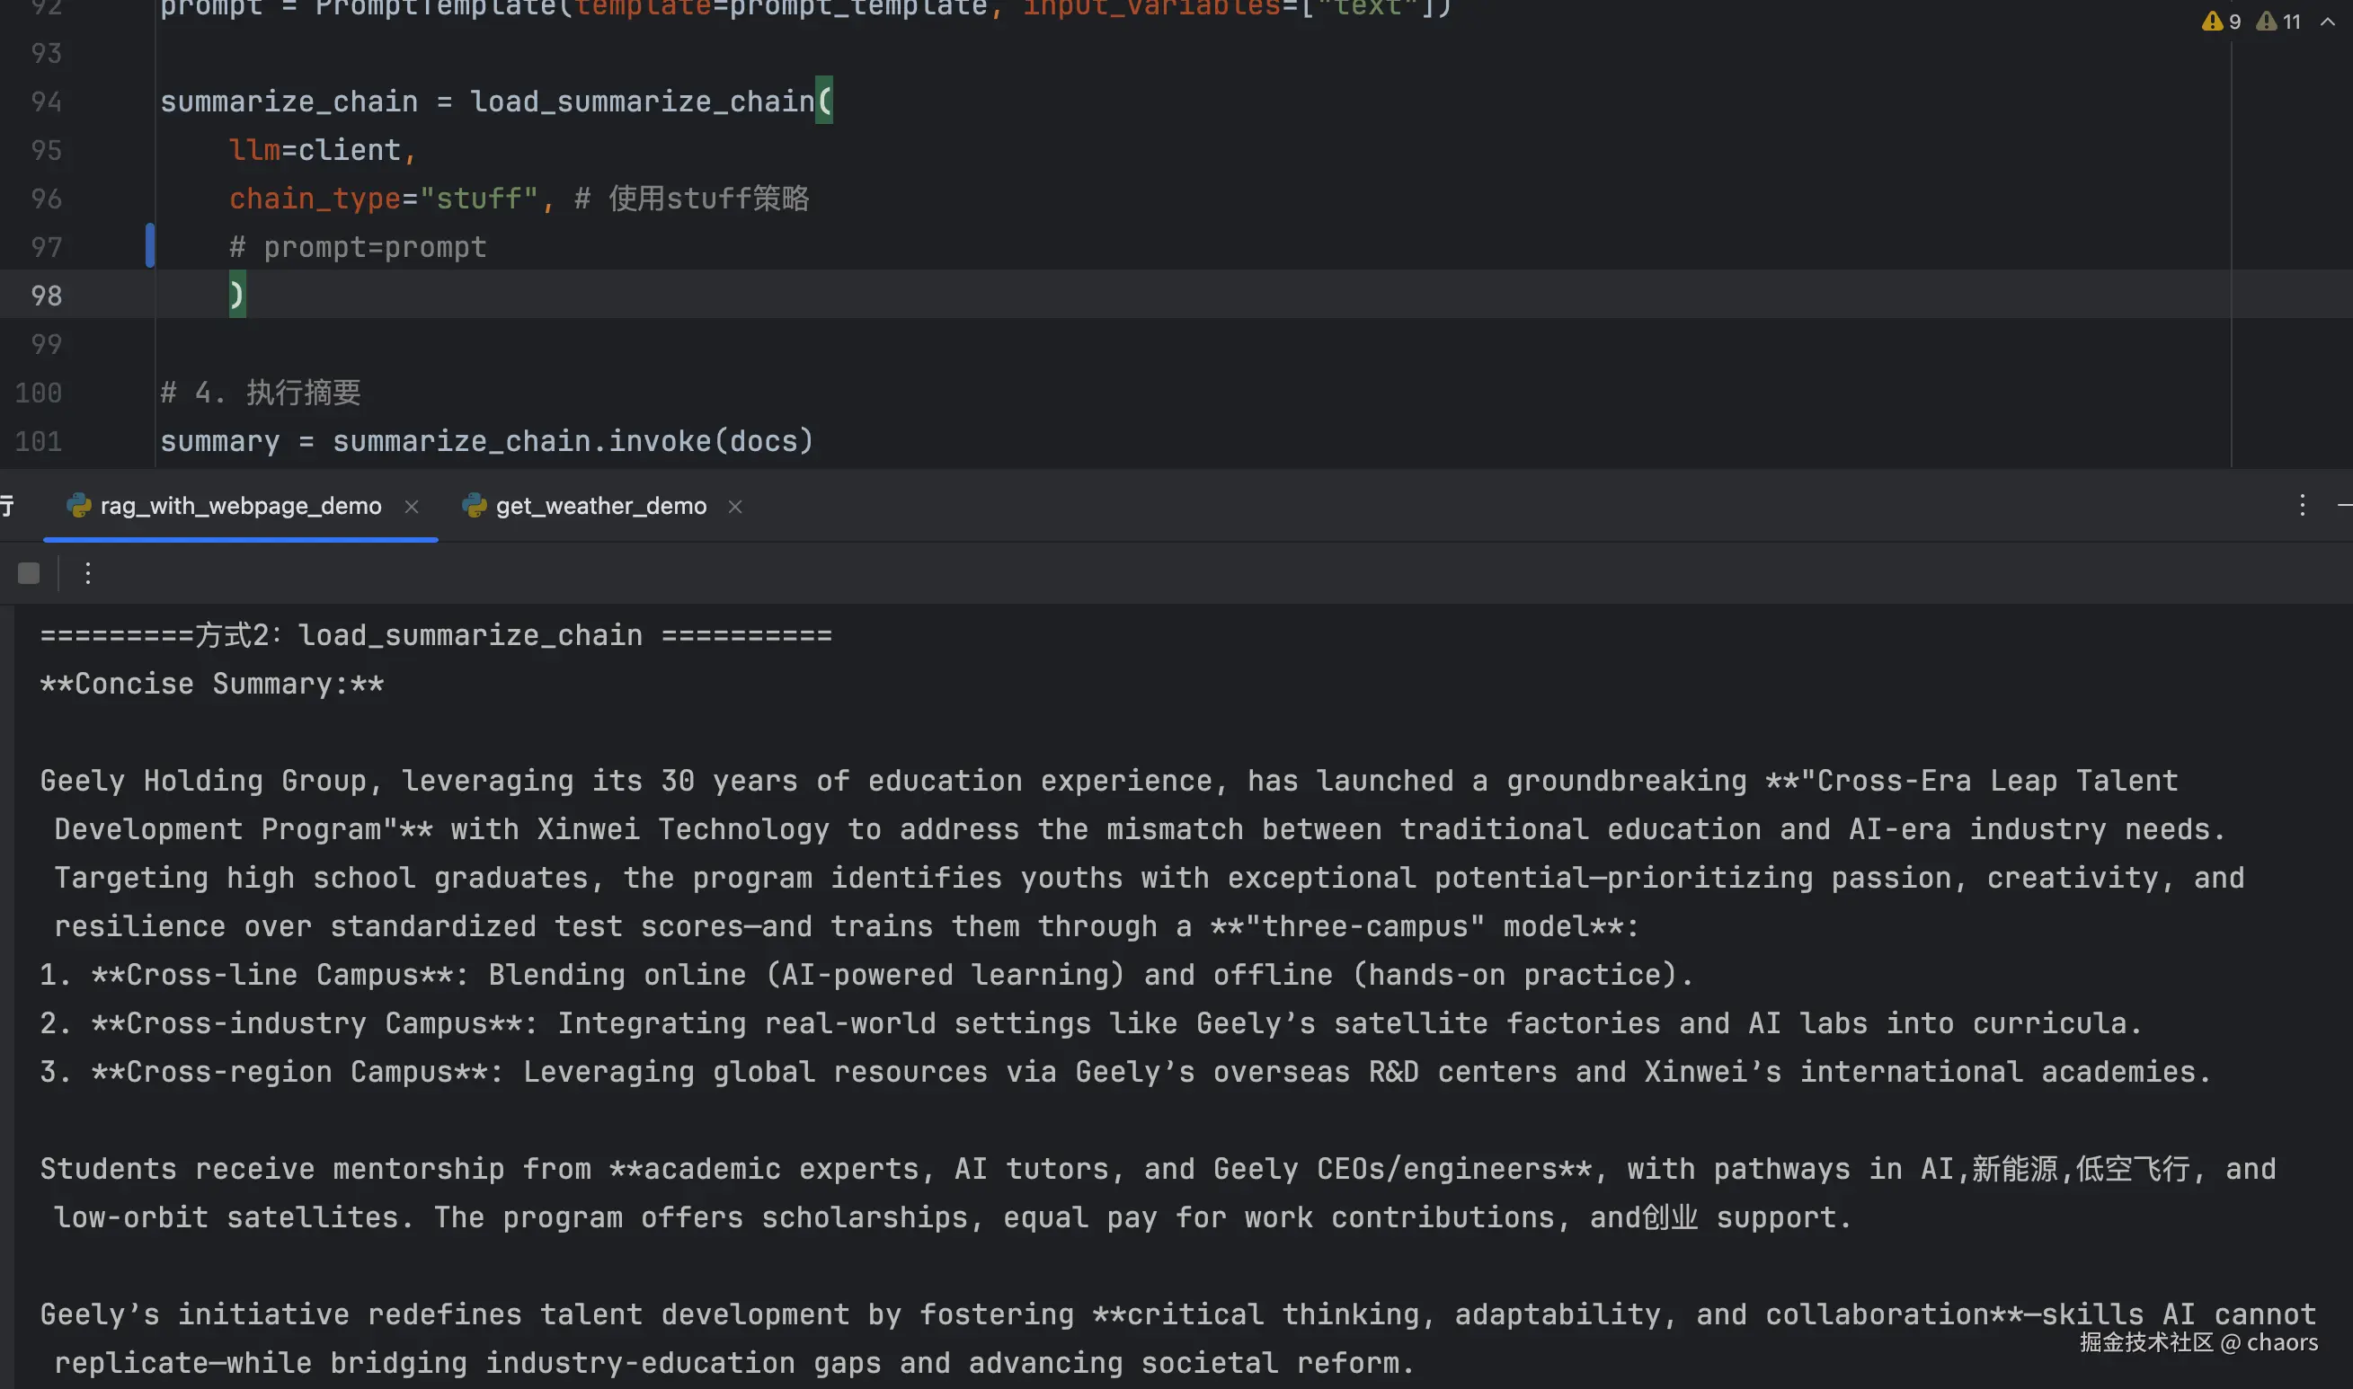Screen dimensions: 2353x1389
Task: Select the rag_with_webpage_demo run tab
Action: pos(241,506)
